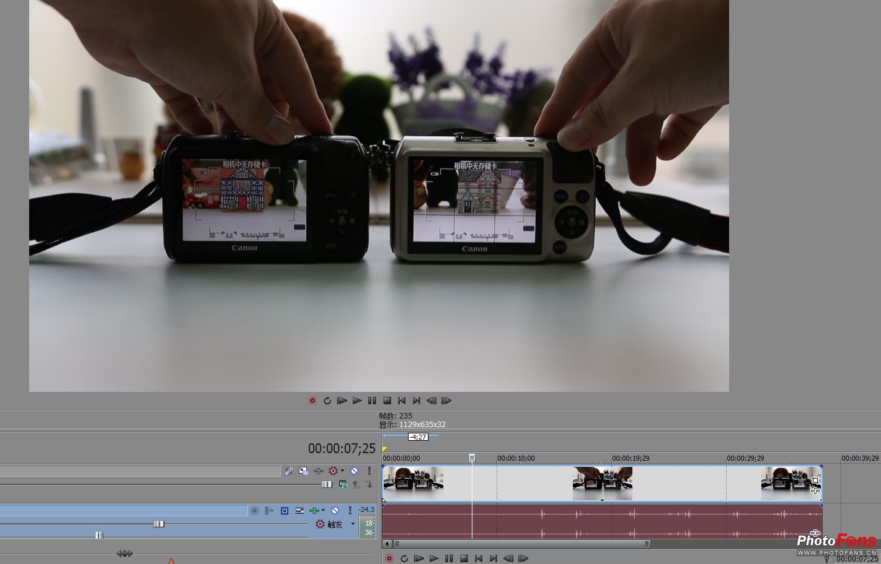Solo the audio track
Screen dimensions: 881x564
[x=350, y=511]
